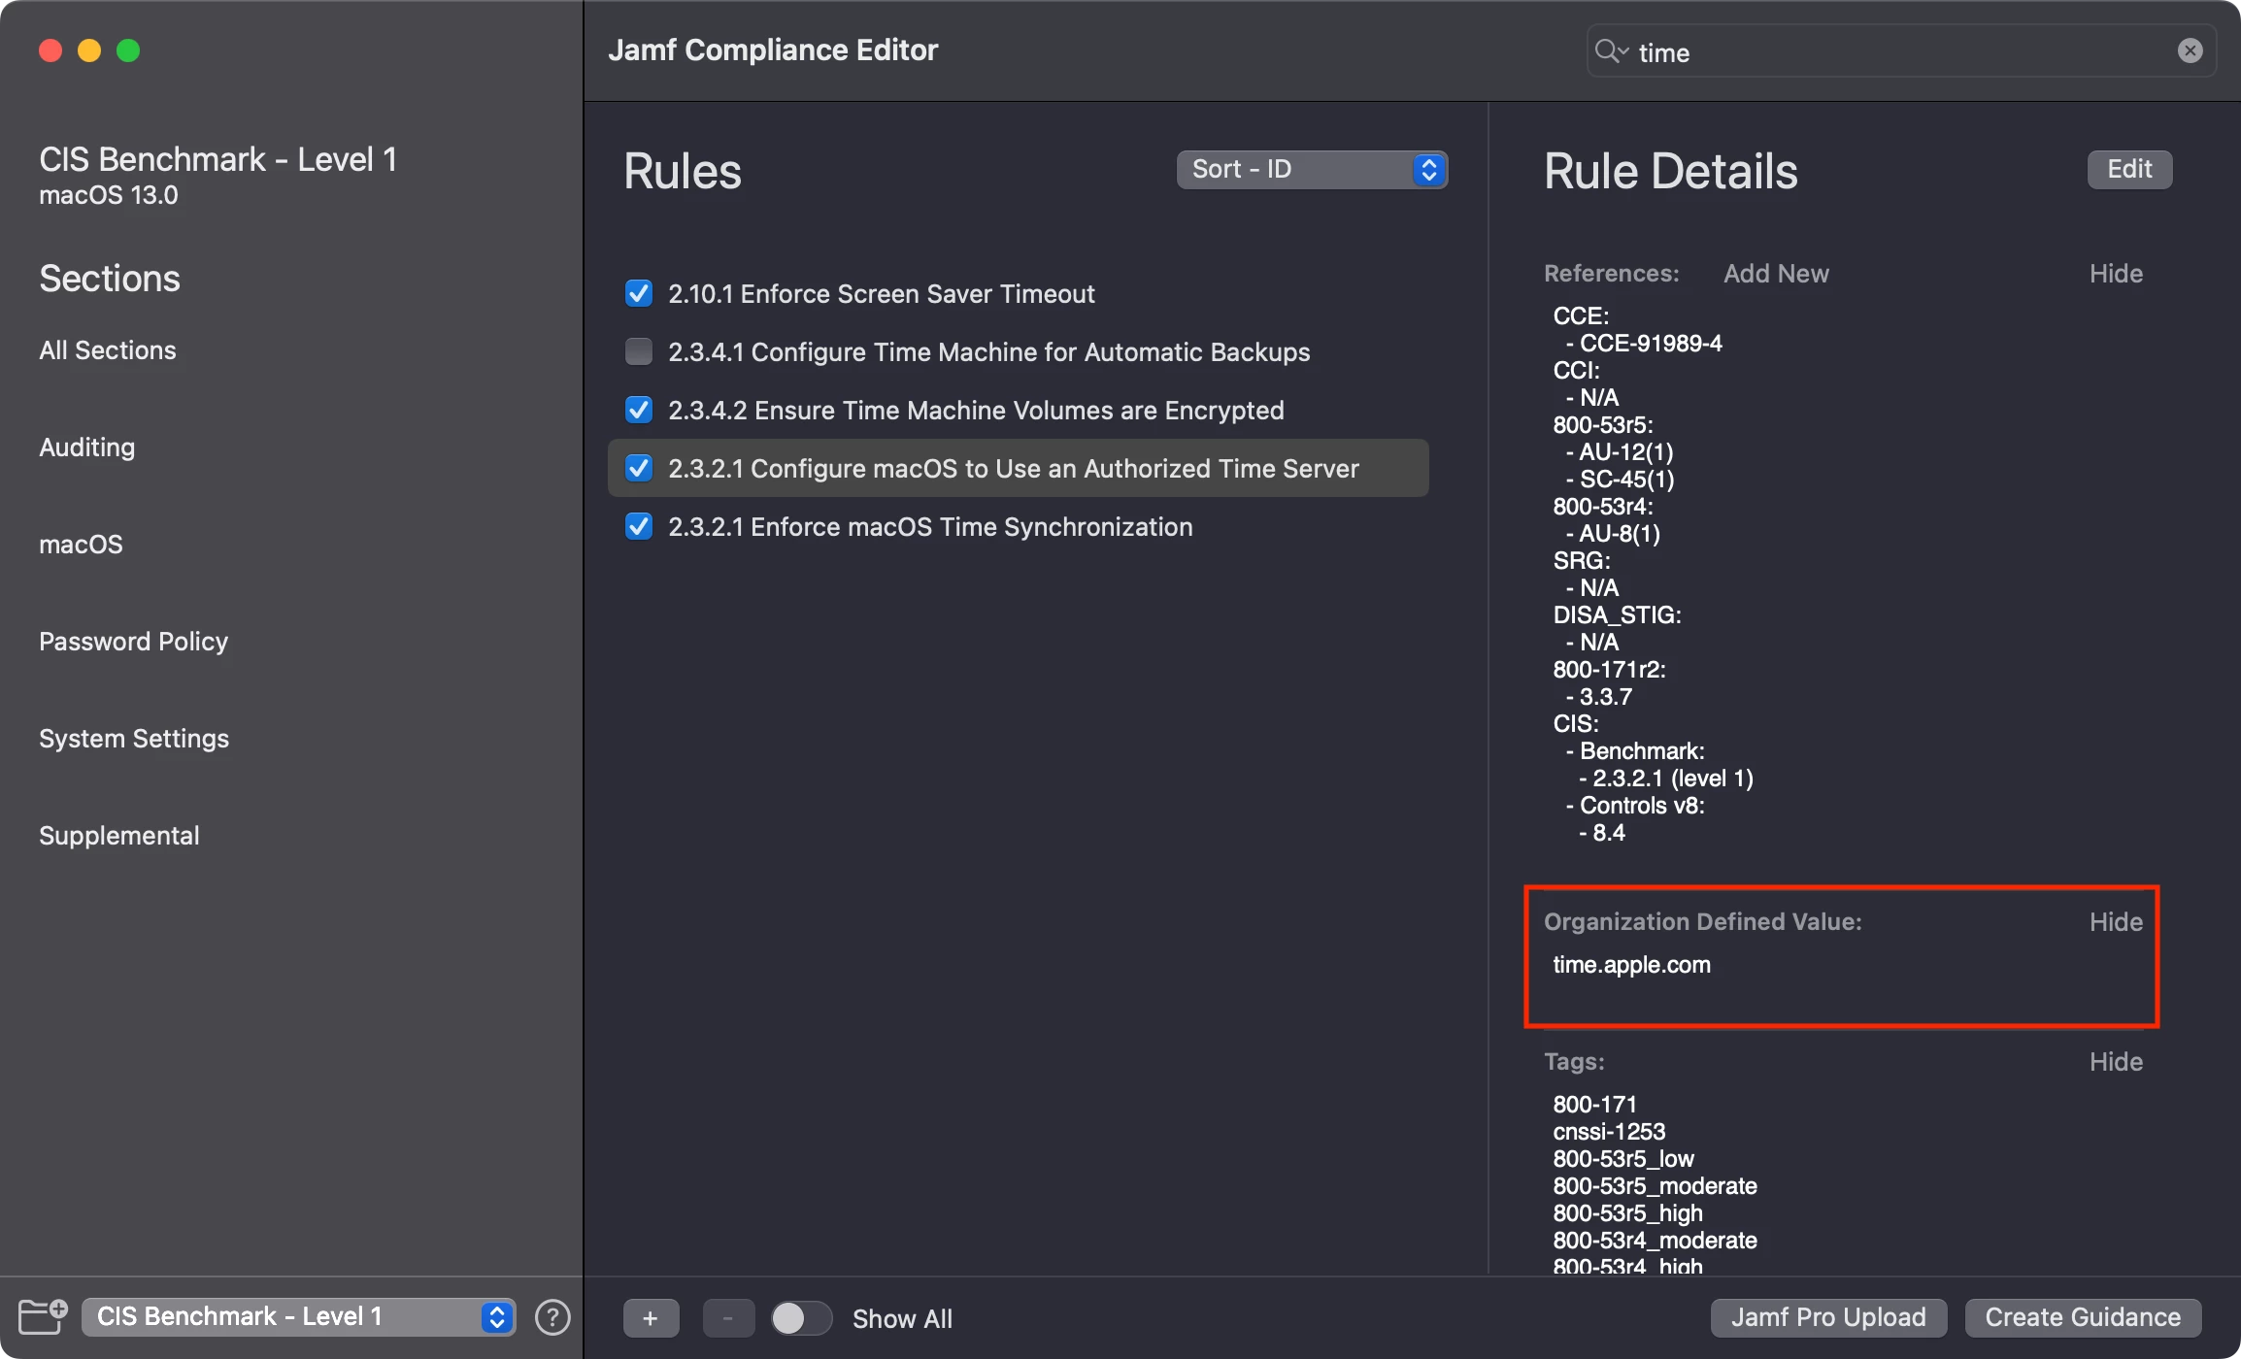Hide the Tags section

click(x=2116, y=1062)
